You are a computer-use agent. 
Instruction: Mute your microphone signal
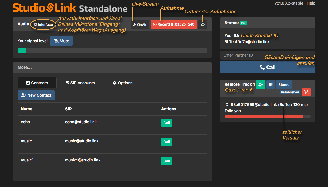pyautogui.click(x=61, y=41)
